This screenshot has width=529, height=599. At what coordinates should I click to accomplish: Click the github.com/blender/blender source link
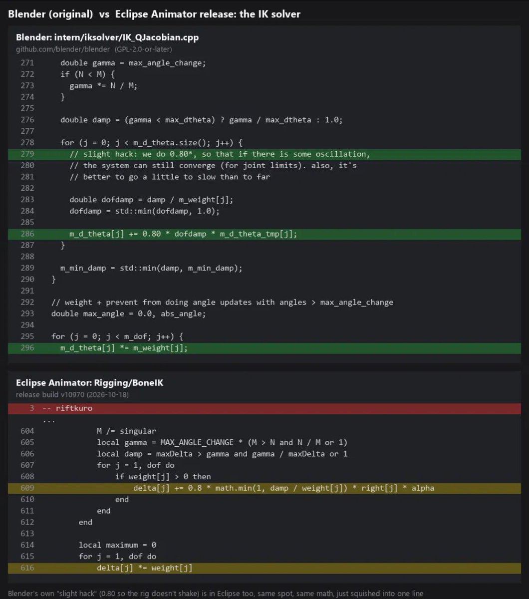(x=63, y=49)
